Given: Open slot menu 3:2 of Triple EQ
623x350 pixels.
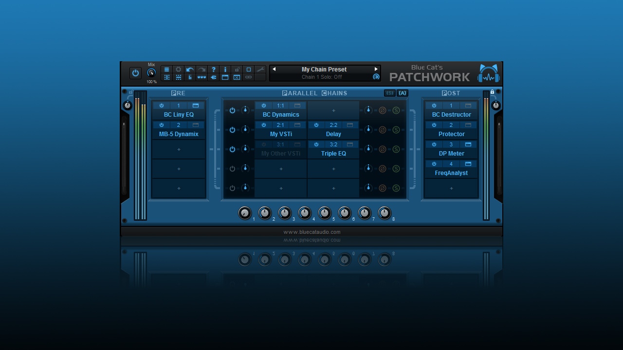Looking at the screenshot, I should 333,144.
